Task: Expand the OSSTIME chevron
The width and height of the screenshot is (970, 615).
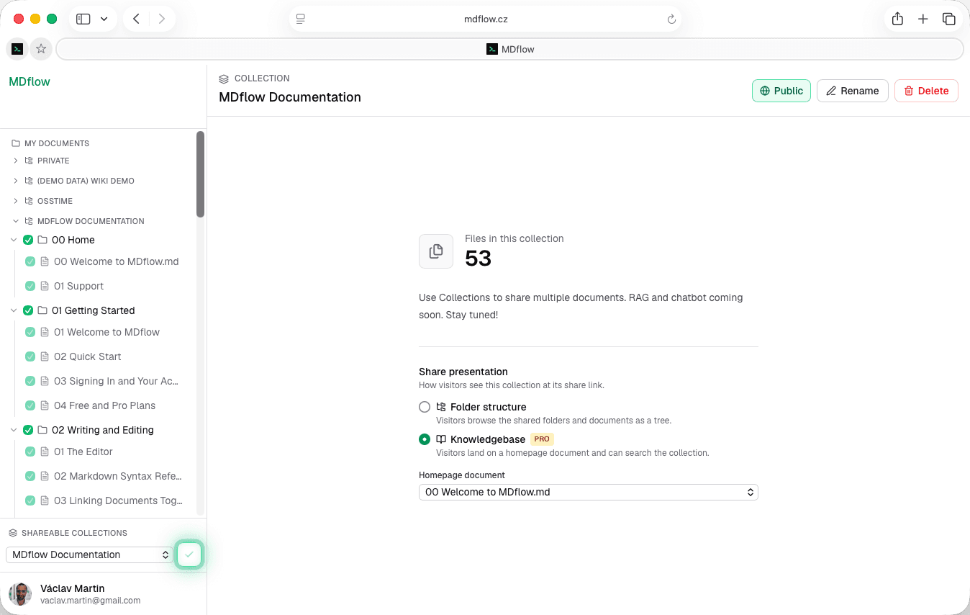Action: coord(16,201)
